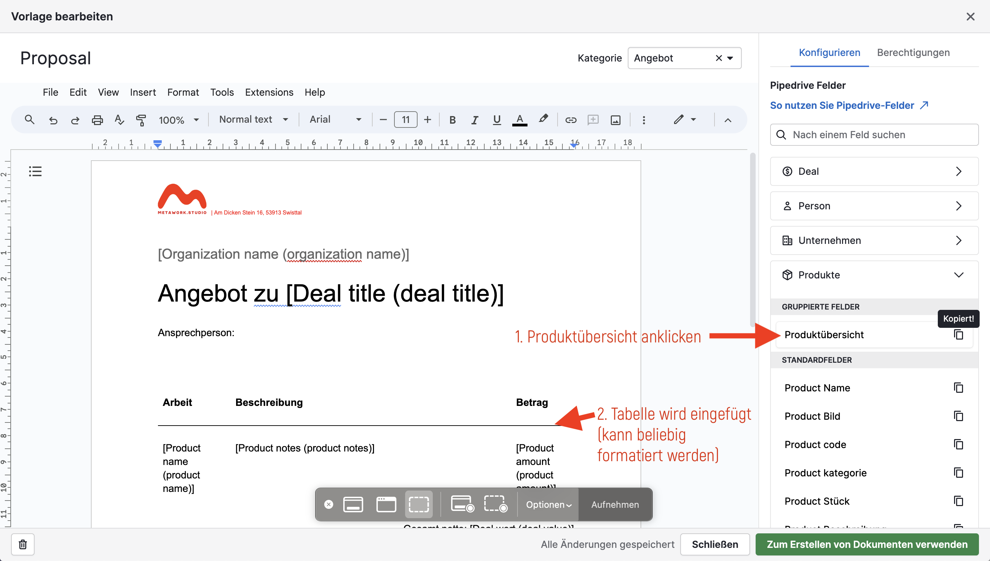Click the Italic formatting icon

pyautogui.click(x=475, y=120)
